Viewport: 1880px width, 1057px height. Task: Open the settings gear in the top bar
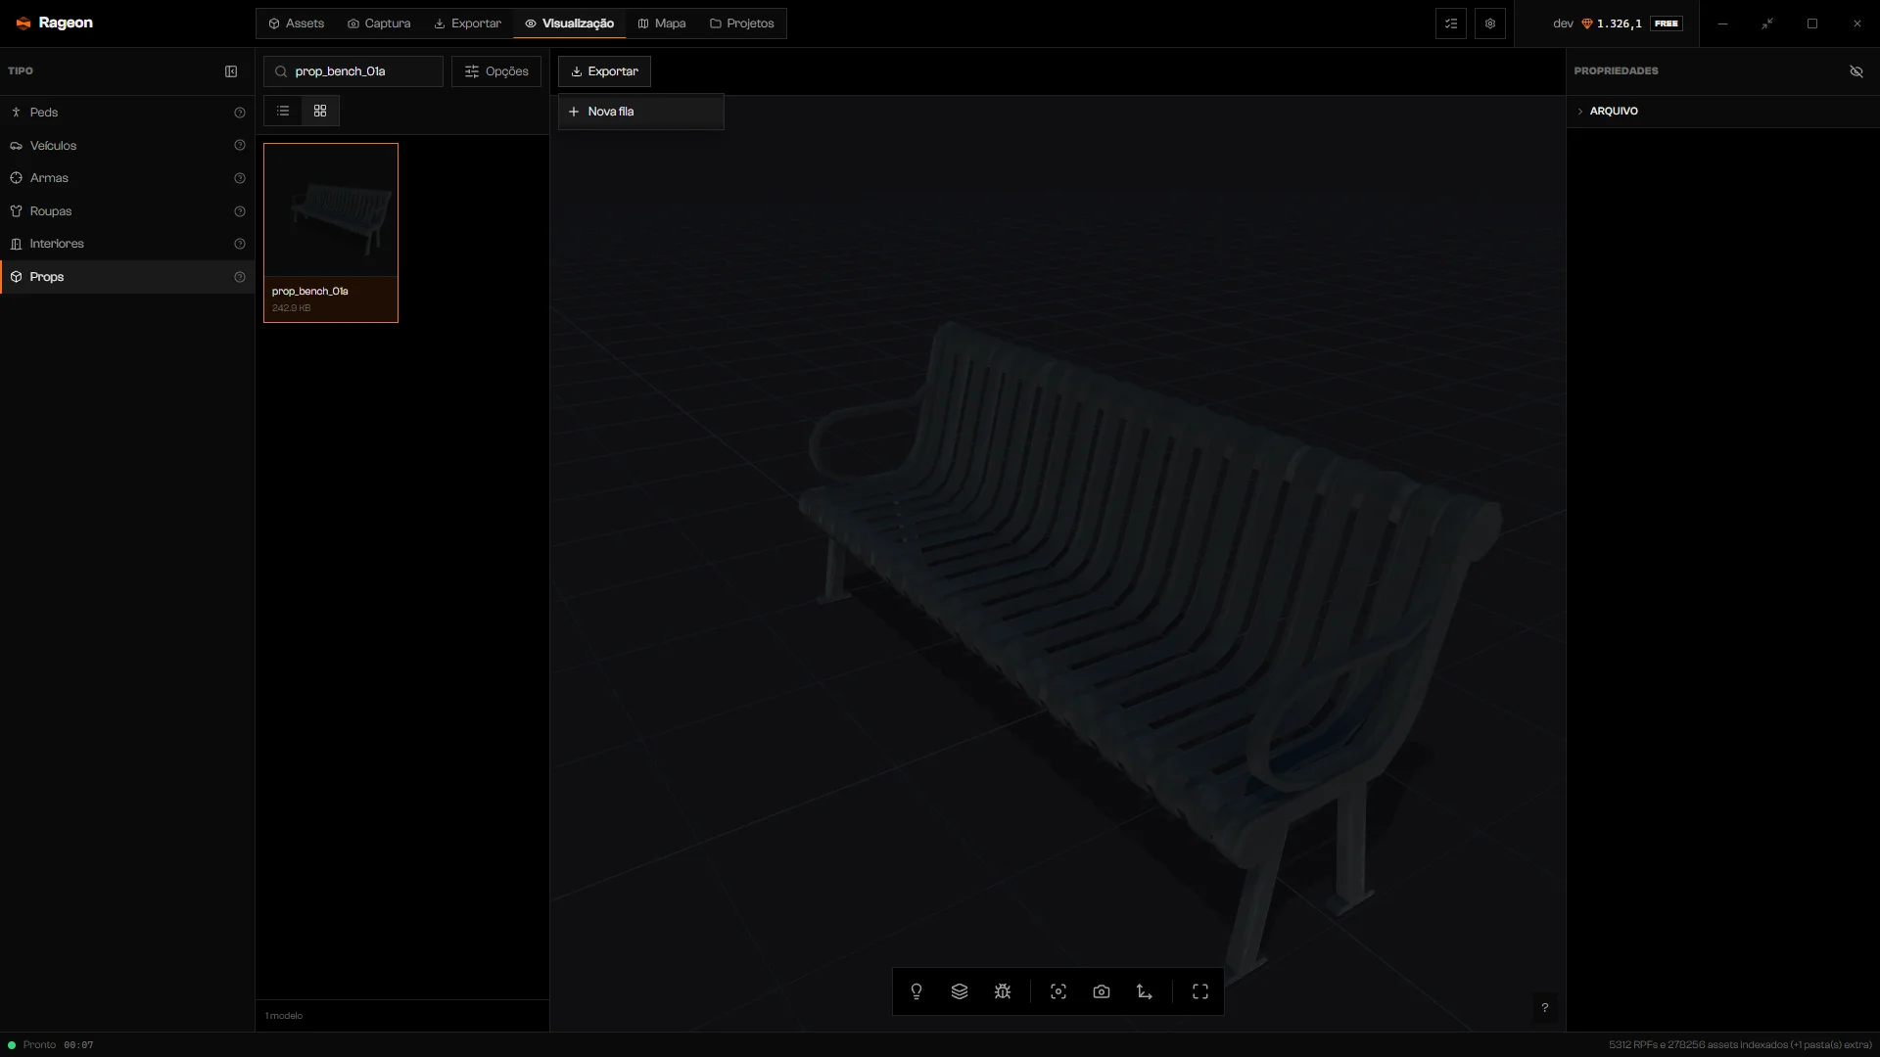point(1490,23)
